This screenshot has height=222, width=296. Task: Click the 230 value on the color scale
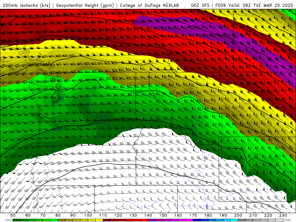click(283, 215)
